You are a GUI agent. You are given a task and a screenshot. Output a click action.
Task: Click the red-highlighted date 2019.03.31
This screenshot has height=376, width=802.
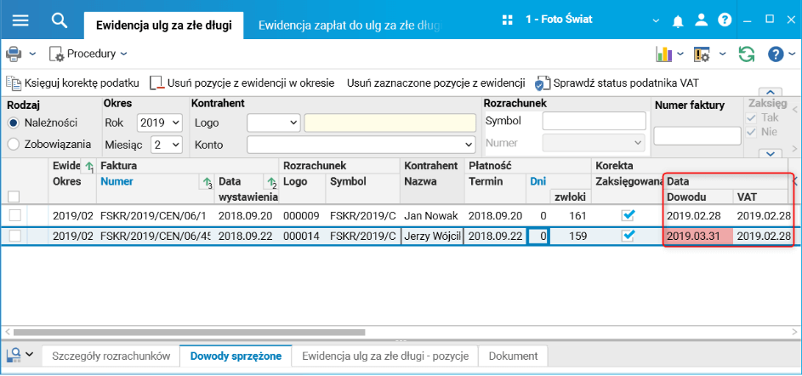[698, 236]
